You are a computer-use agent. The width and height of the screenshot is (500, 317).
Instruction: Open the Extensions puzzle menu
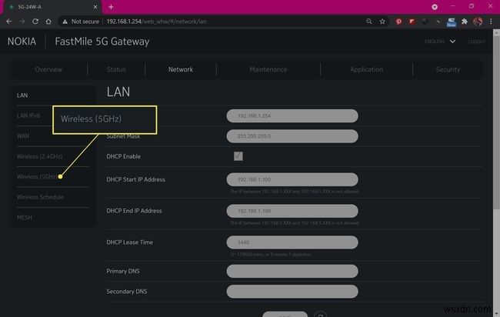tap(465, 22)
